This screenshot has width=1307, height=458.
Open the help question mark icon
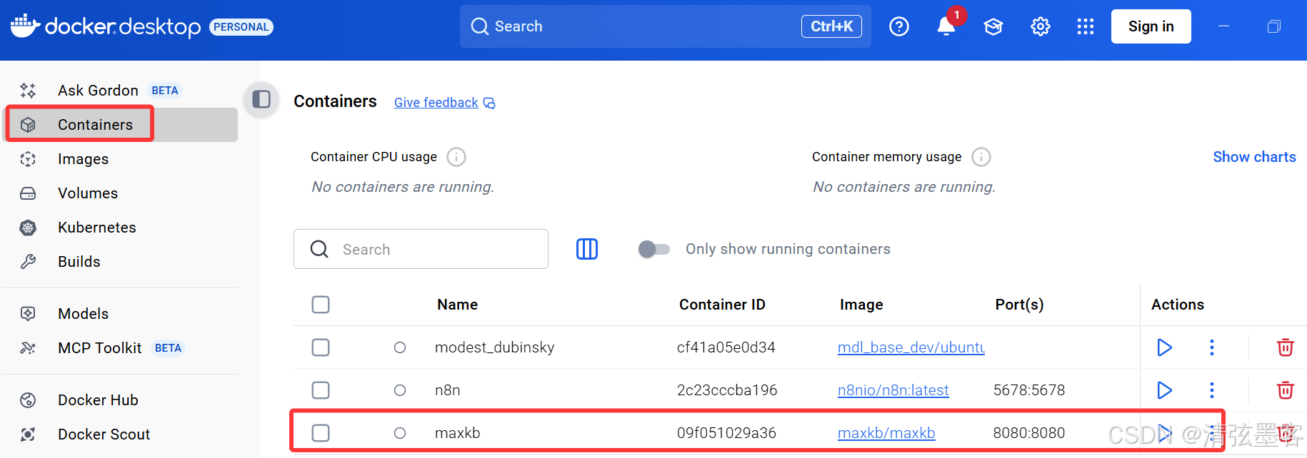pos(899,26)
